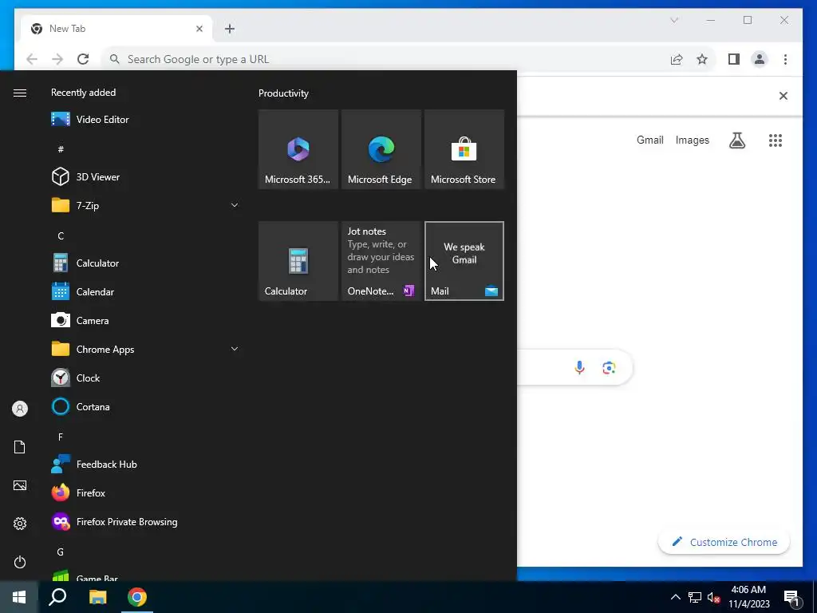Click the muted volume tray icon
The width and height of the screenshot is (817, 613).
pyautogui.click(x=713, y=597)
